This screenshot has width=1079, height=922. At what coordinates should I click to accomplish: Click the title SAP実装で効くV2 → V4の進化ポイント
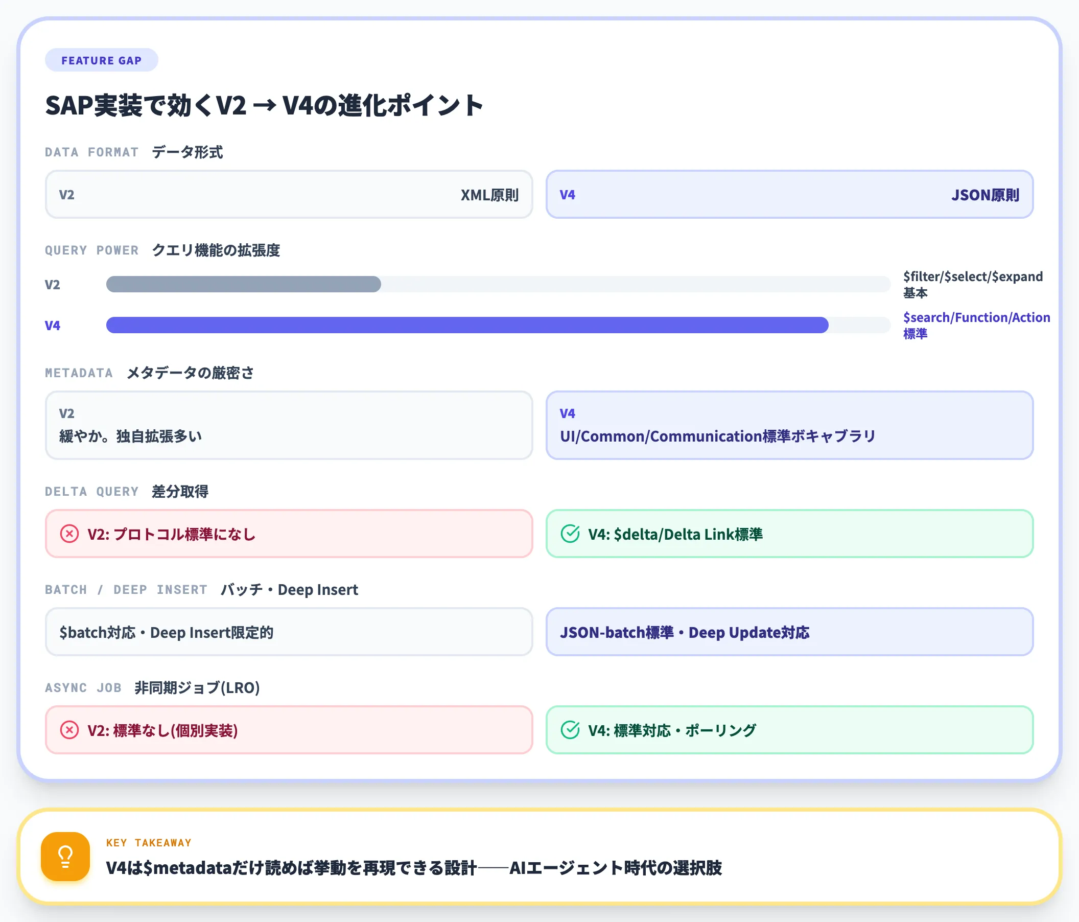point(265,106)
